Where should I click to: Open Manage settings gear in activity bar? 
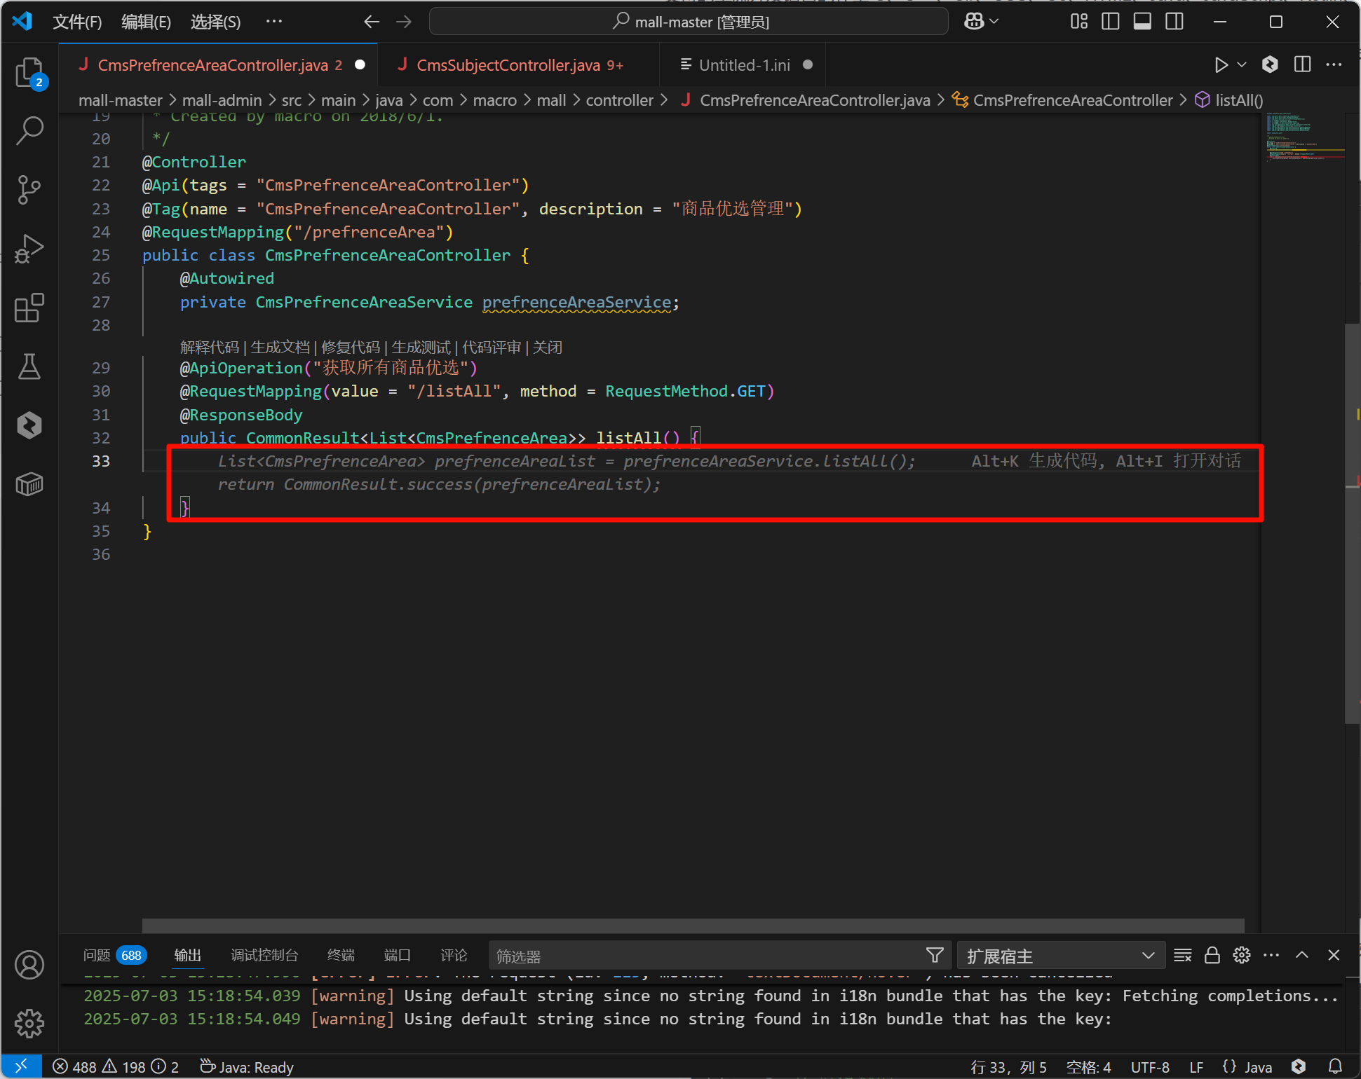point(29,1024)
